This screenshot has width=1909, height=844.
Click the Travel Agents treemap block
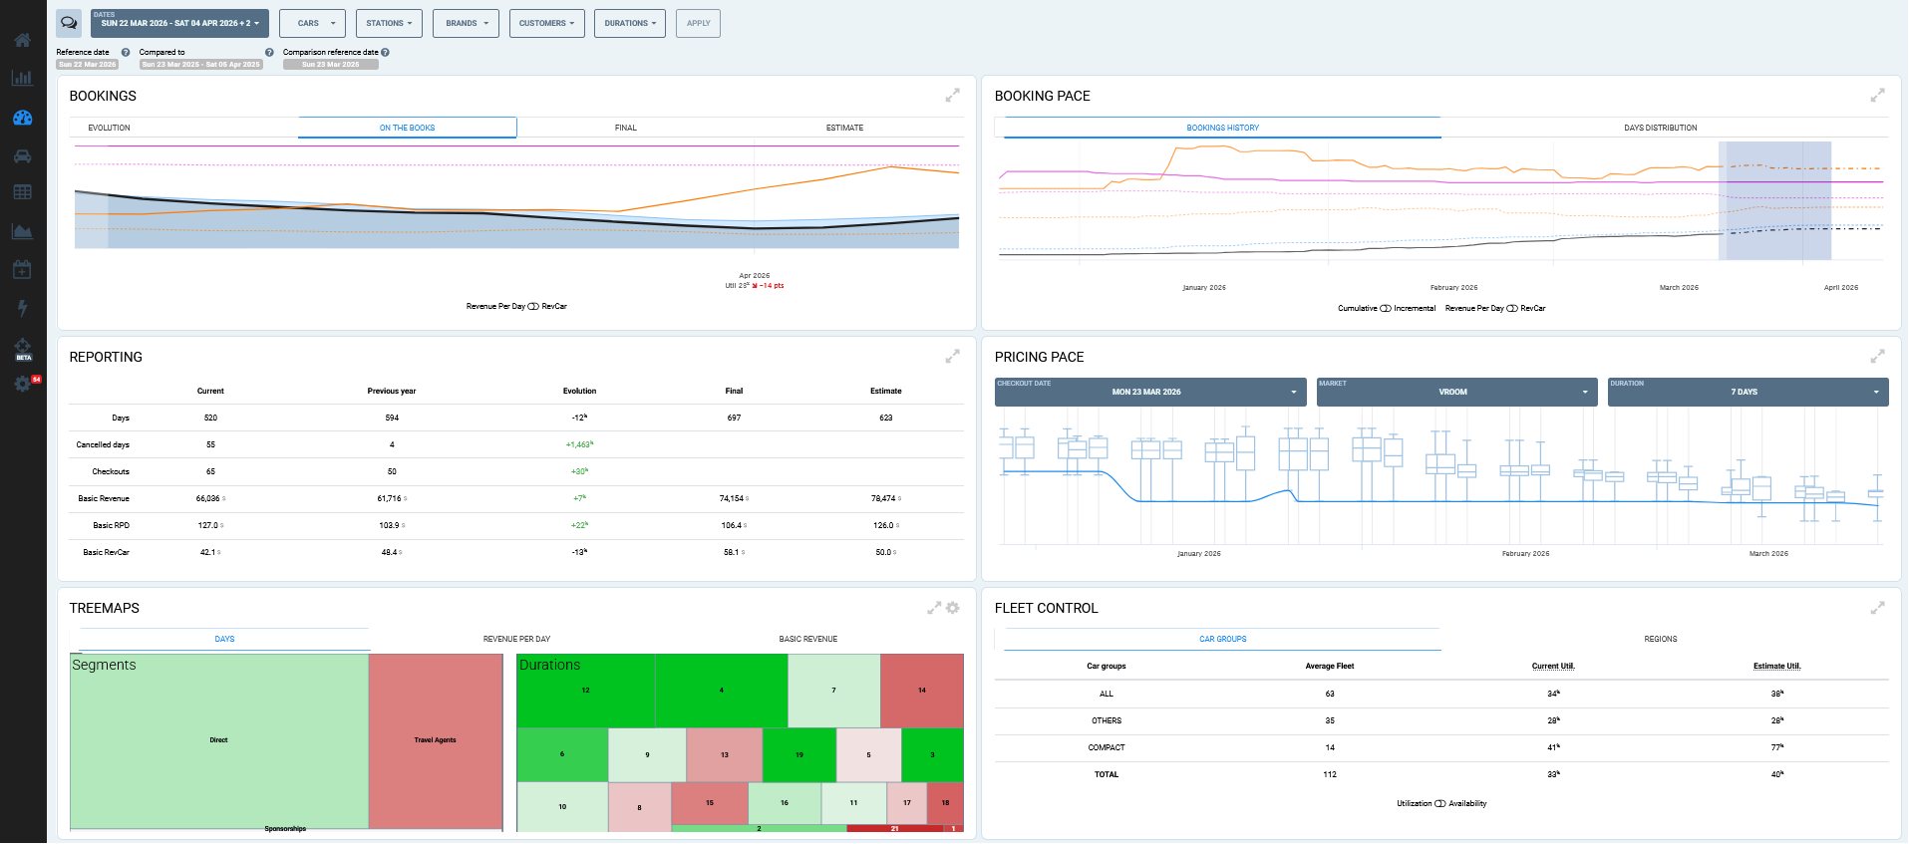coord(436,740)
